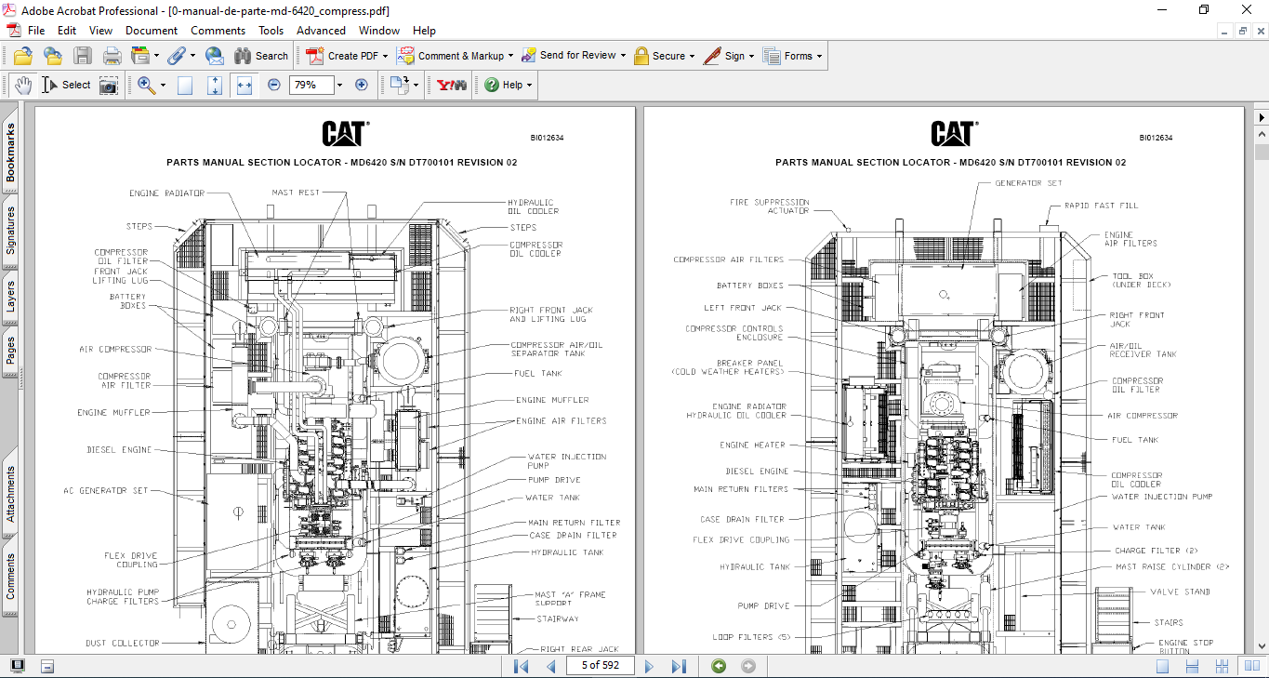Click the page number field
The width and height of the screenshot is (1269, 678).
click(600, 666)
